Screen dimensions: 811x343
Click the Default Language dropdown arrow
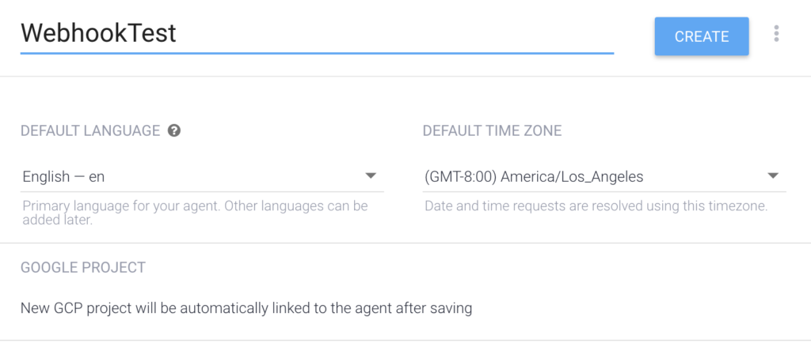370,175
